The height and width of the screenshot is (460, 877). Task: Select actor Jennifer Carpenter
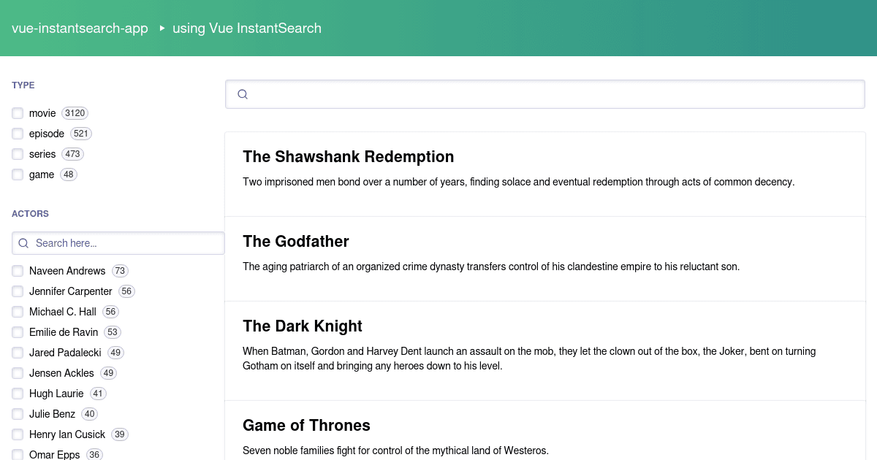18,291
